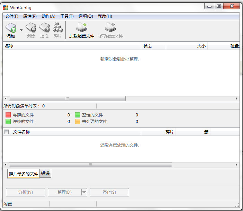Click the 属性 (Properties) toolbar icon
Viewport: 243px width, 211px height.
click(44, 27)
